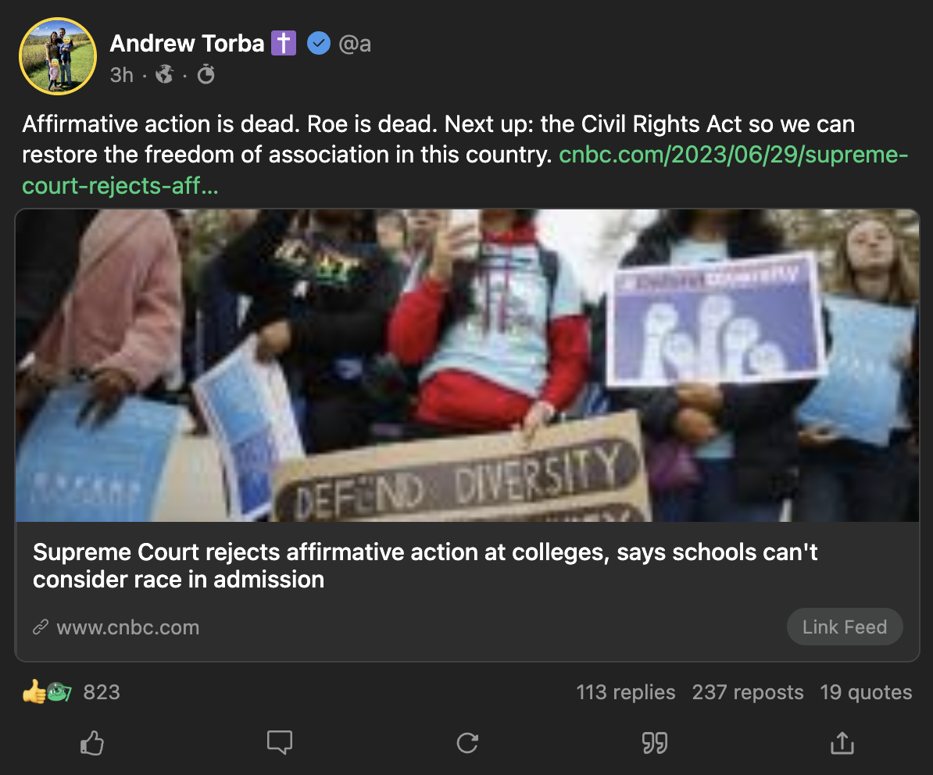The height and width of the screenshot is (775, 933).
Task: Show the 823 reactions list
Action: 71,691
